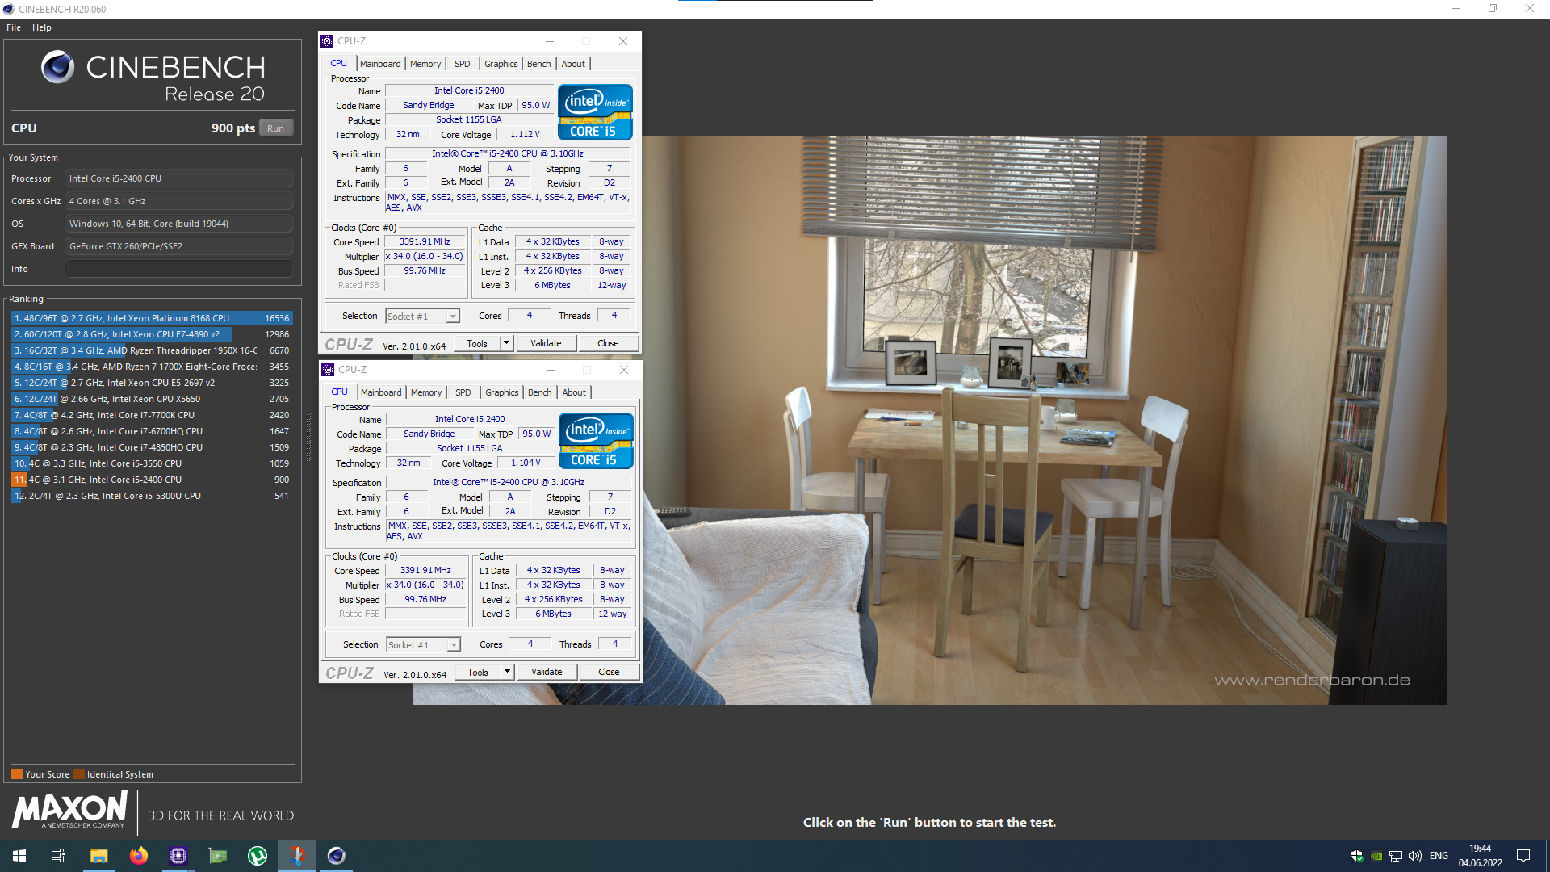Switch to Cinebench via its taskbar icon
This screenshot has height=872, width=1550.
337,856
